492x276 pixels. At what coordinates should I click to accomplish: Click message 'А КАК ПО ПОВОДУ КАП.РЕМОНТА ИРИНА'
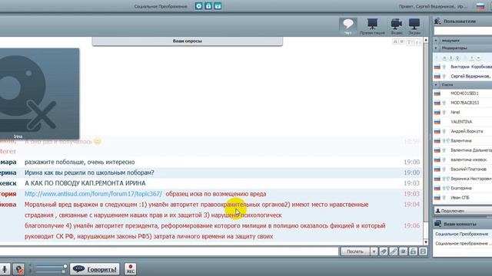point(85,183)
